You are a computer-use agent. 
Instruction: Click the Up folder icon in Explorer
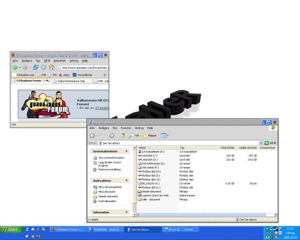123,136
